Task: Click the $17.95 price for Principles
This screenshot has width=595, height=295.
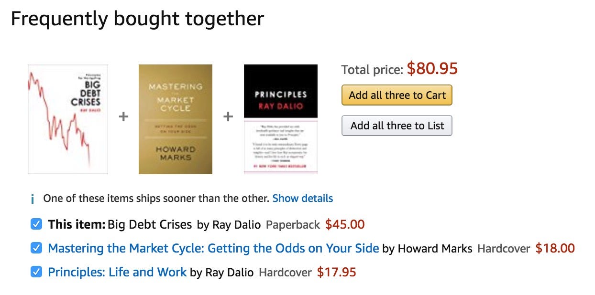Action: [337, 272]
